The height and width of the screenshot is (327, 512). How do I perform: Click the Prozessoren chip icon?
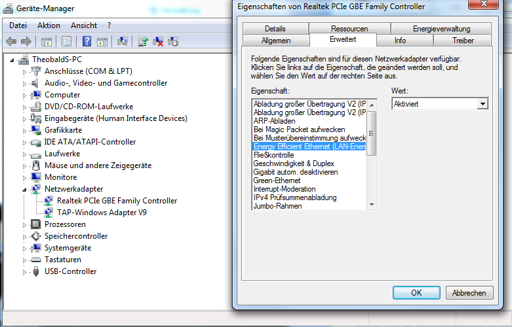coord(35,224)
